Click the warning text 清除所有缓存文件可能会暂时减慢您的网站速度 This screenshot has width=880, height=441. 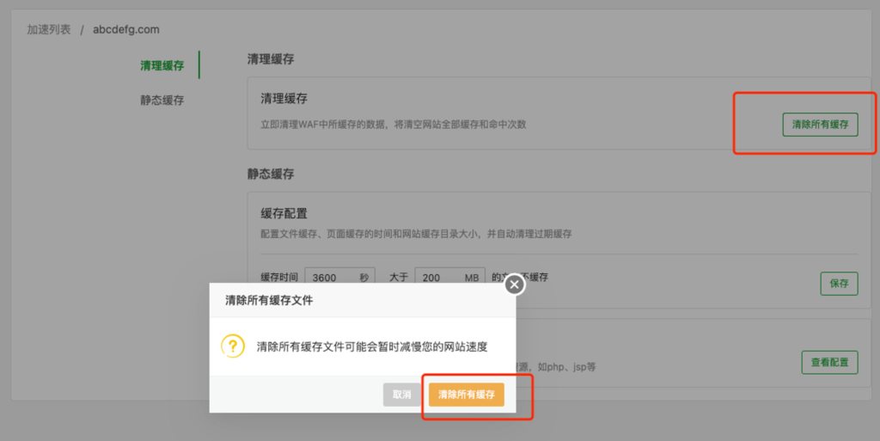(x=372, y=346)
